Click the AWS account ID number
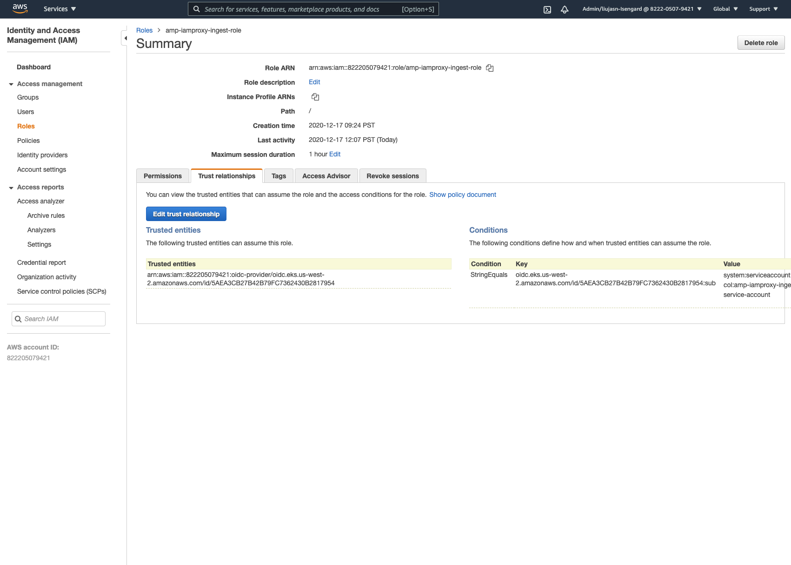This screenshot has width=791, height=565. [28, 358]
